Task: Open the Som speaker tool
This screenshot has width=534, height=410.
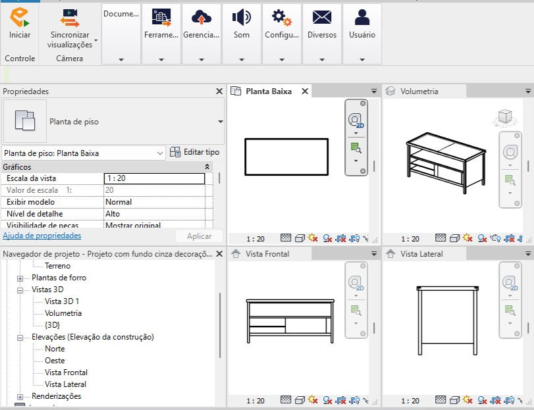Action: tap(242, 17)
